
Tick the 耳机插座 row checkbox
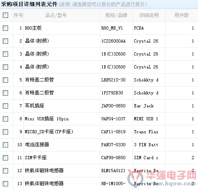coord(5,106)
